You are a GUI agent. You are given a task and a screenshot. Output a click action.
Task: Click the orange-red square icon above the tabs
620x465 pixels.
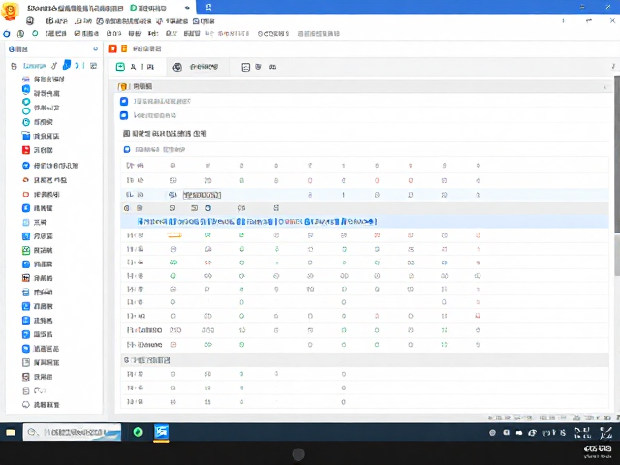pos(113,48)
